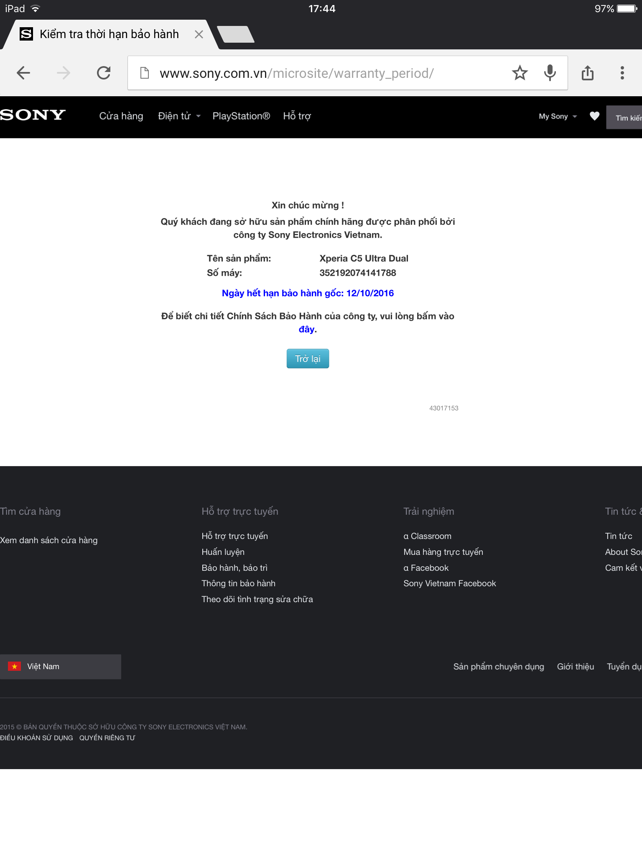The image size is (642, 857).
Task: Tap the Vietnam flag icon
Action: tap(15, 667)
